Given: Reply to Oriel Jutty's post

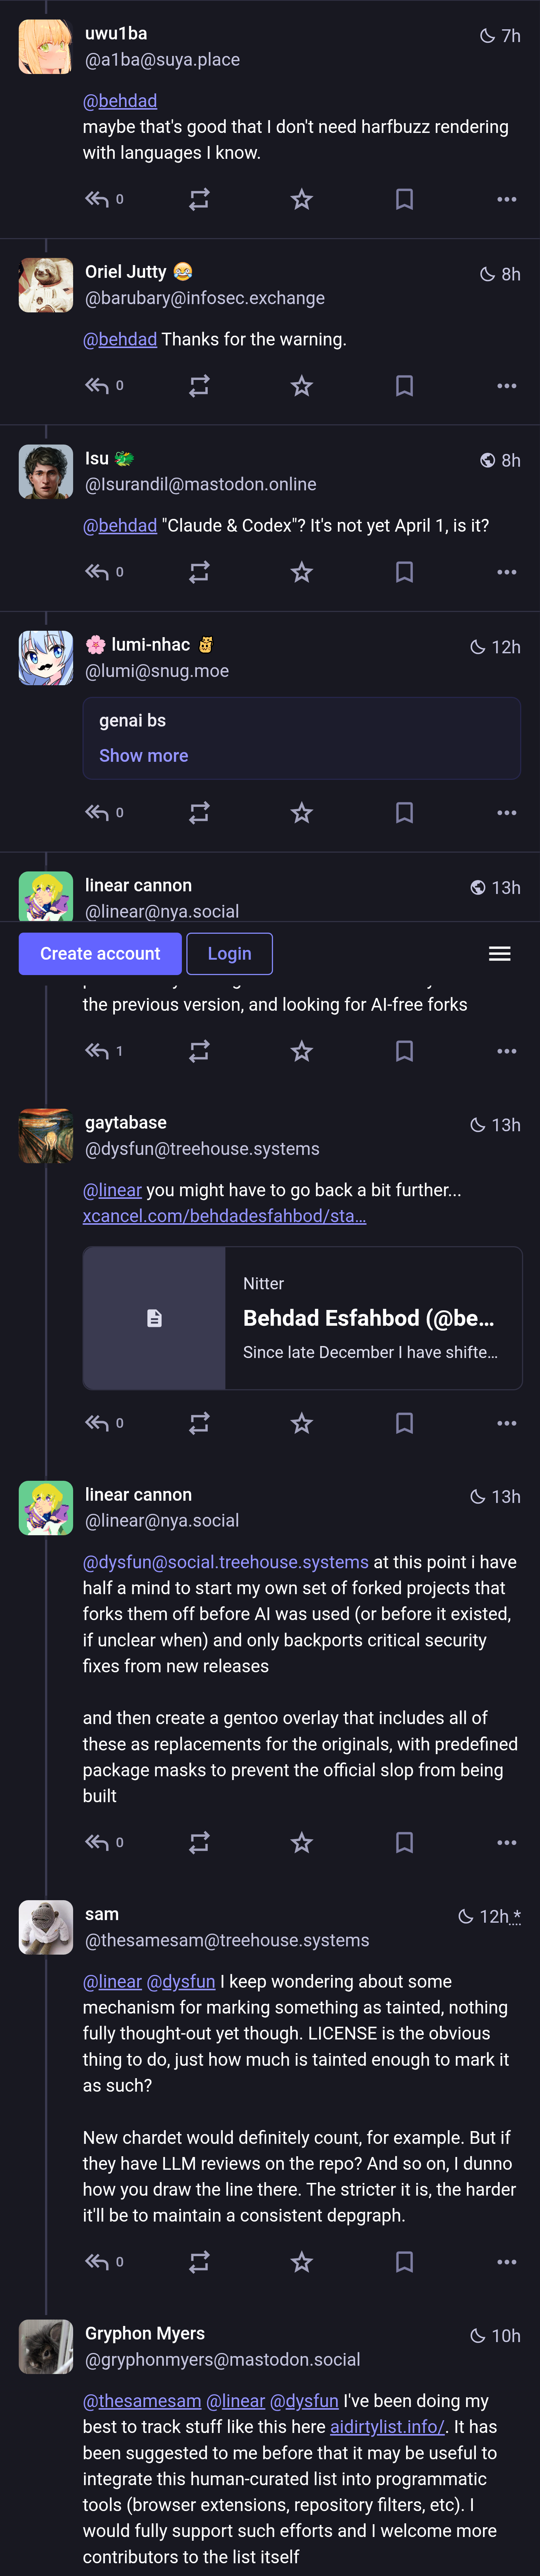Looking at the screenshot, I should click(x=97, y=386).
